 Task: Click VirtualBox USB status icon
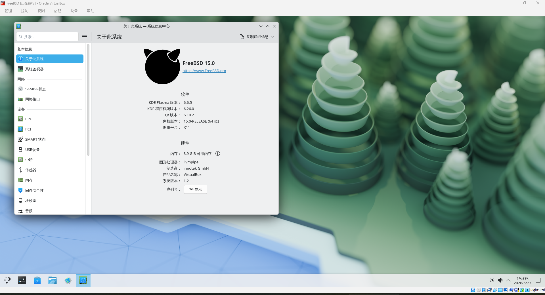point(495,290)
